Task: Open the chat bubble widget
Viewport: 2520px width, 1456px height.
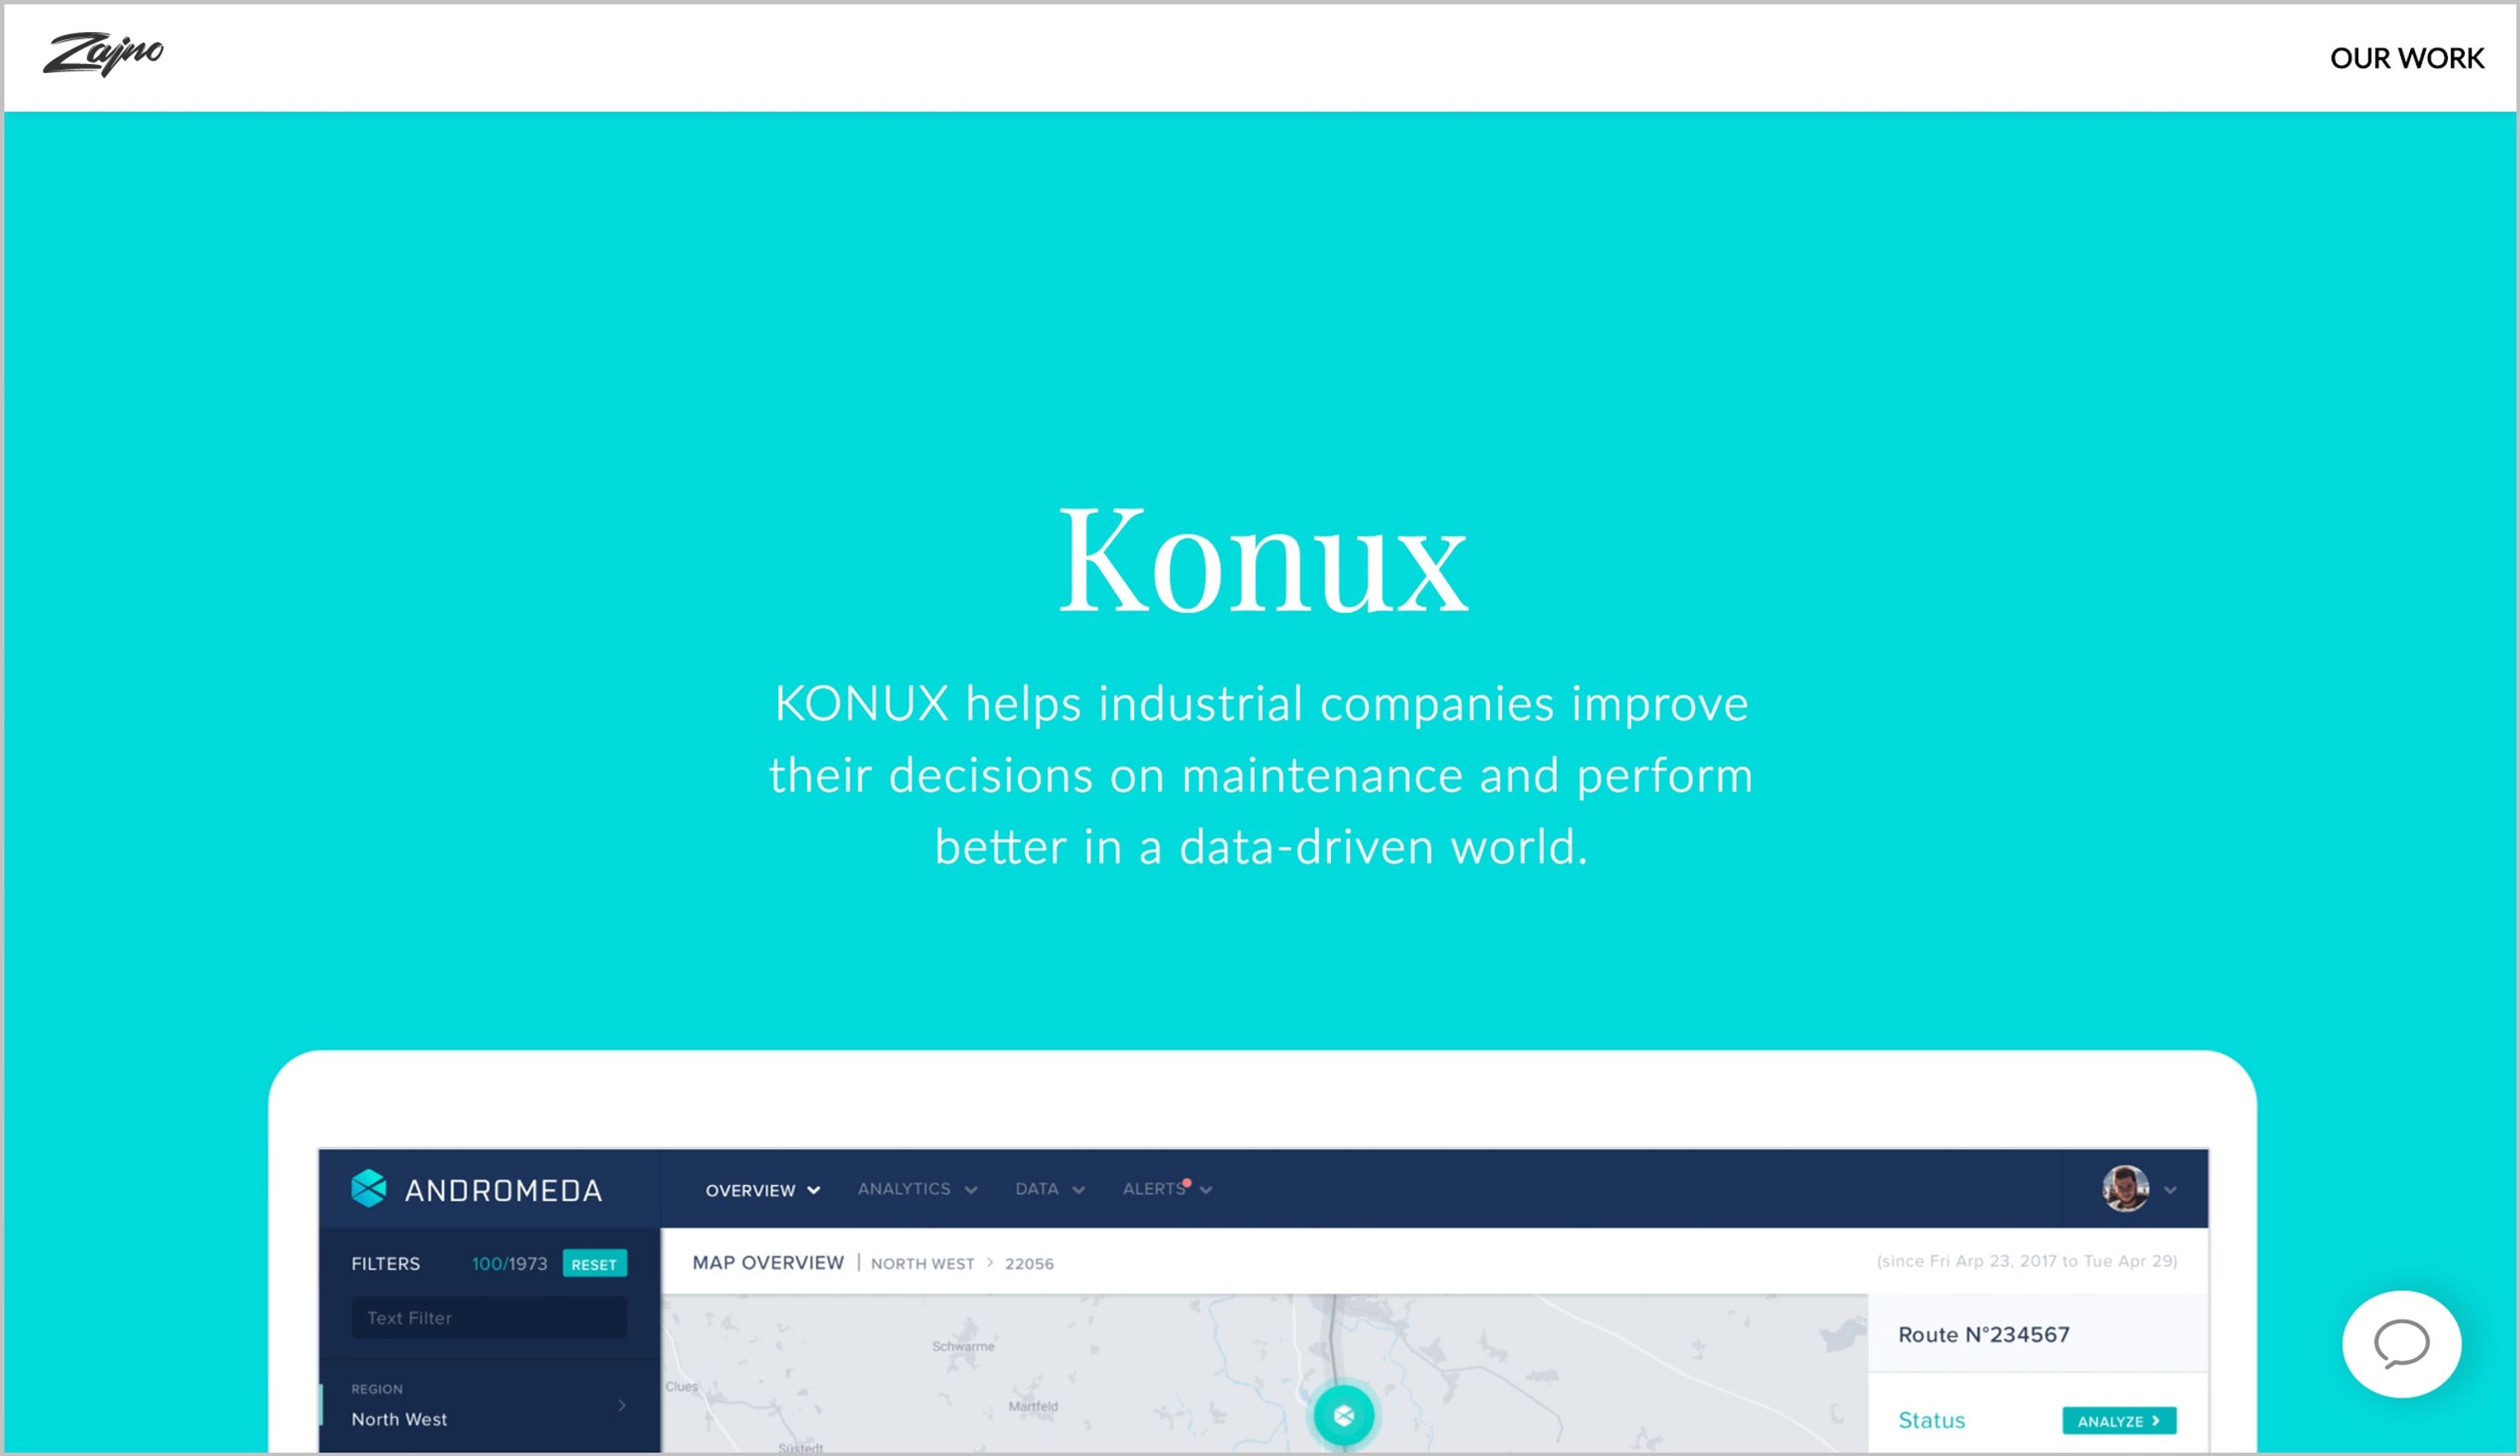Action: coord(2401,1343)
